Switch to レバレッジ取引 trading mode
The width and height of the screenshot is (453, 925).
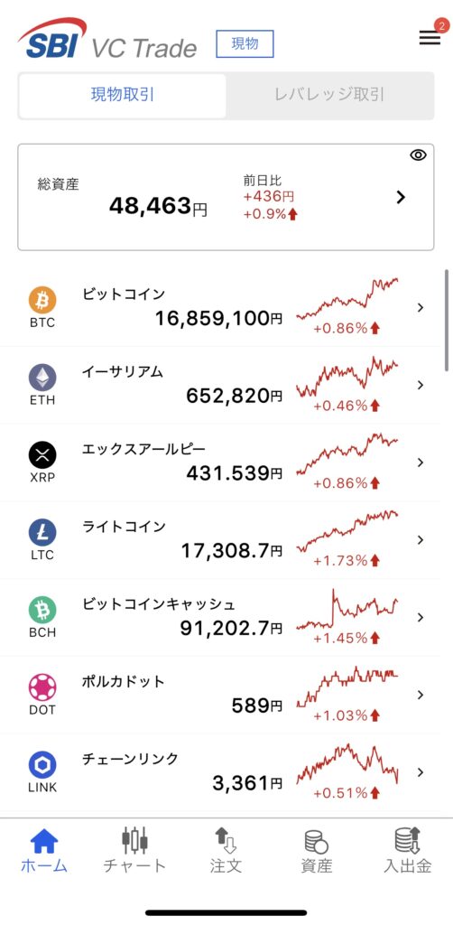coord(330,96)
